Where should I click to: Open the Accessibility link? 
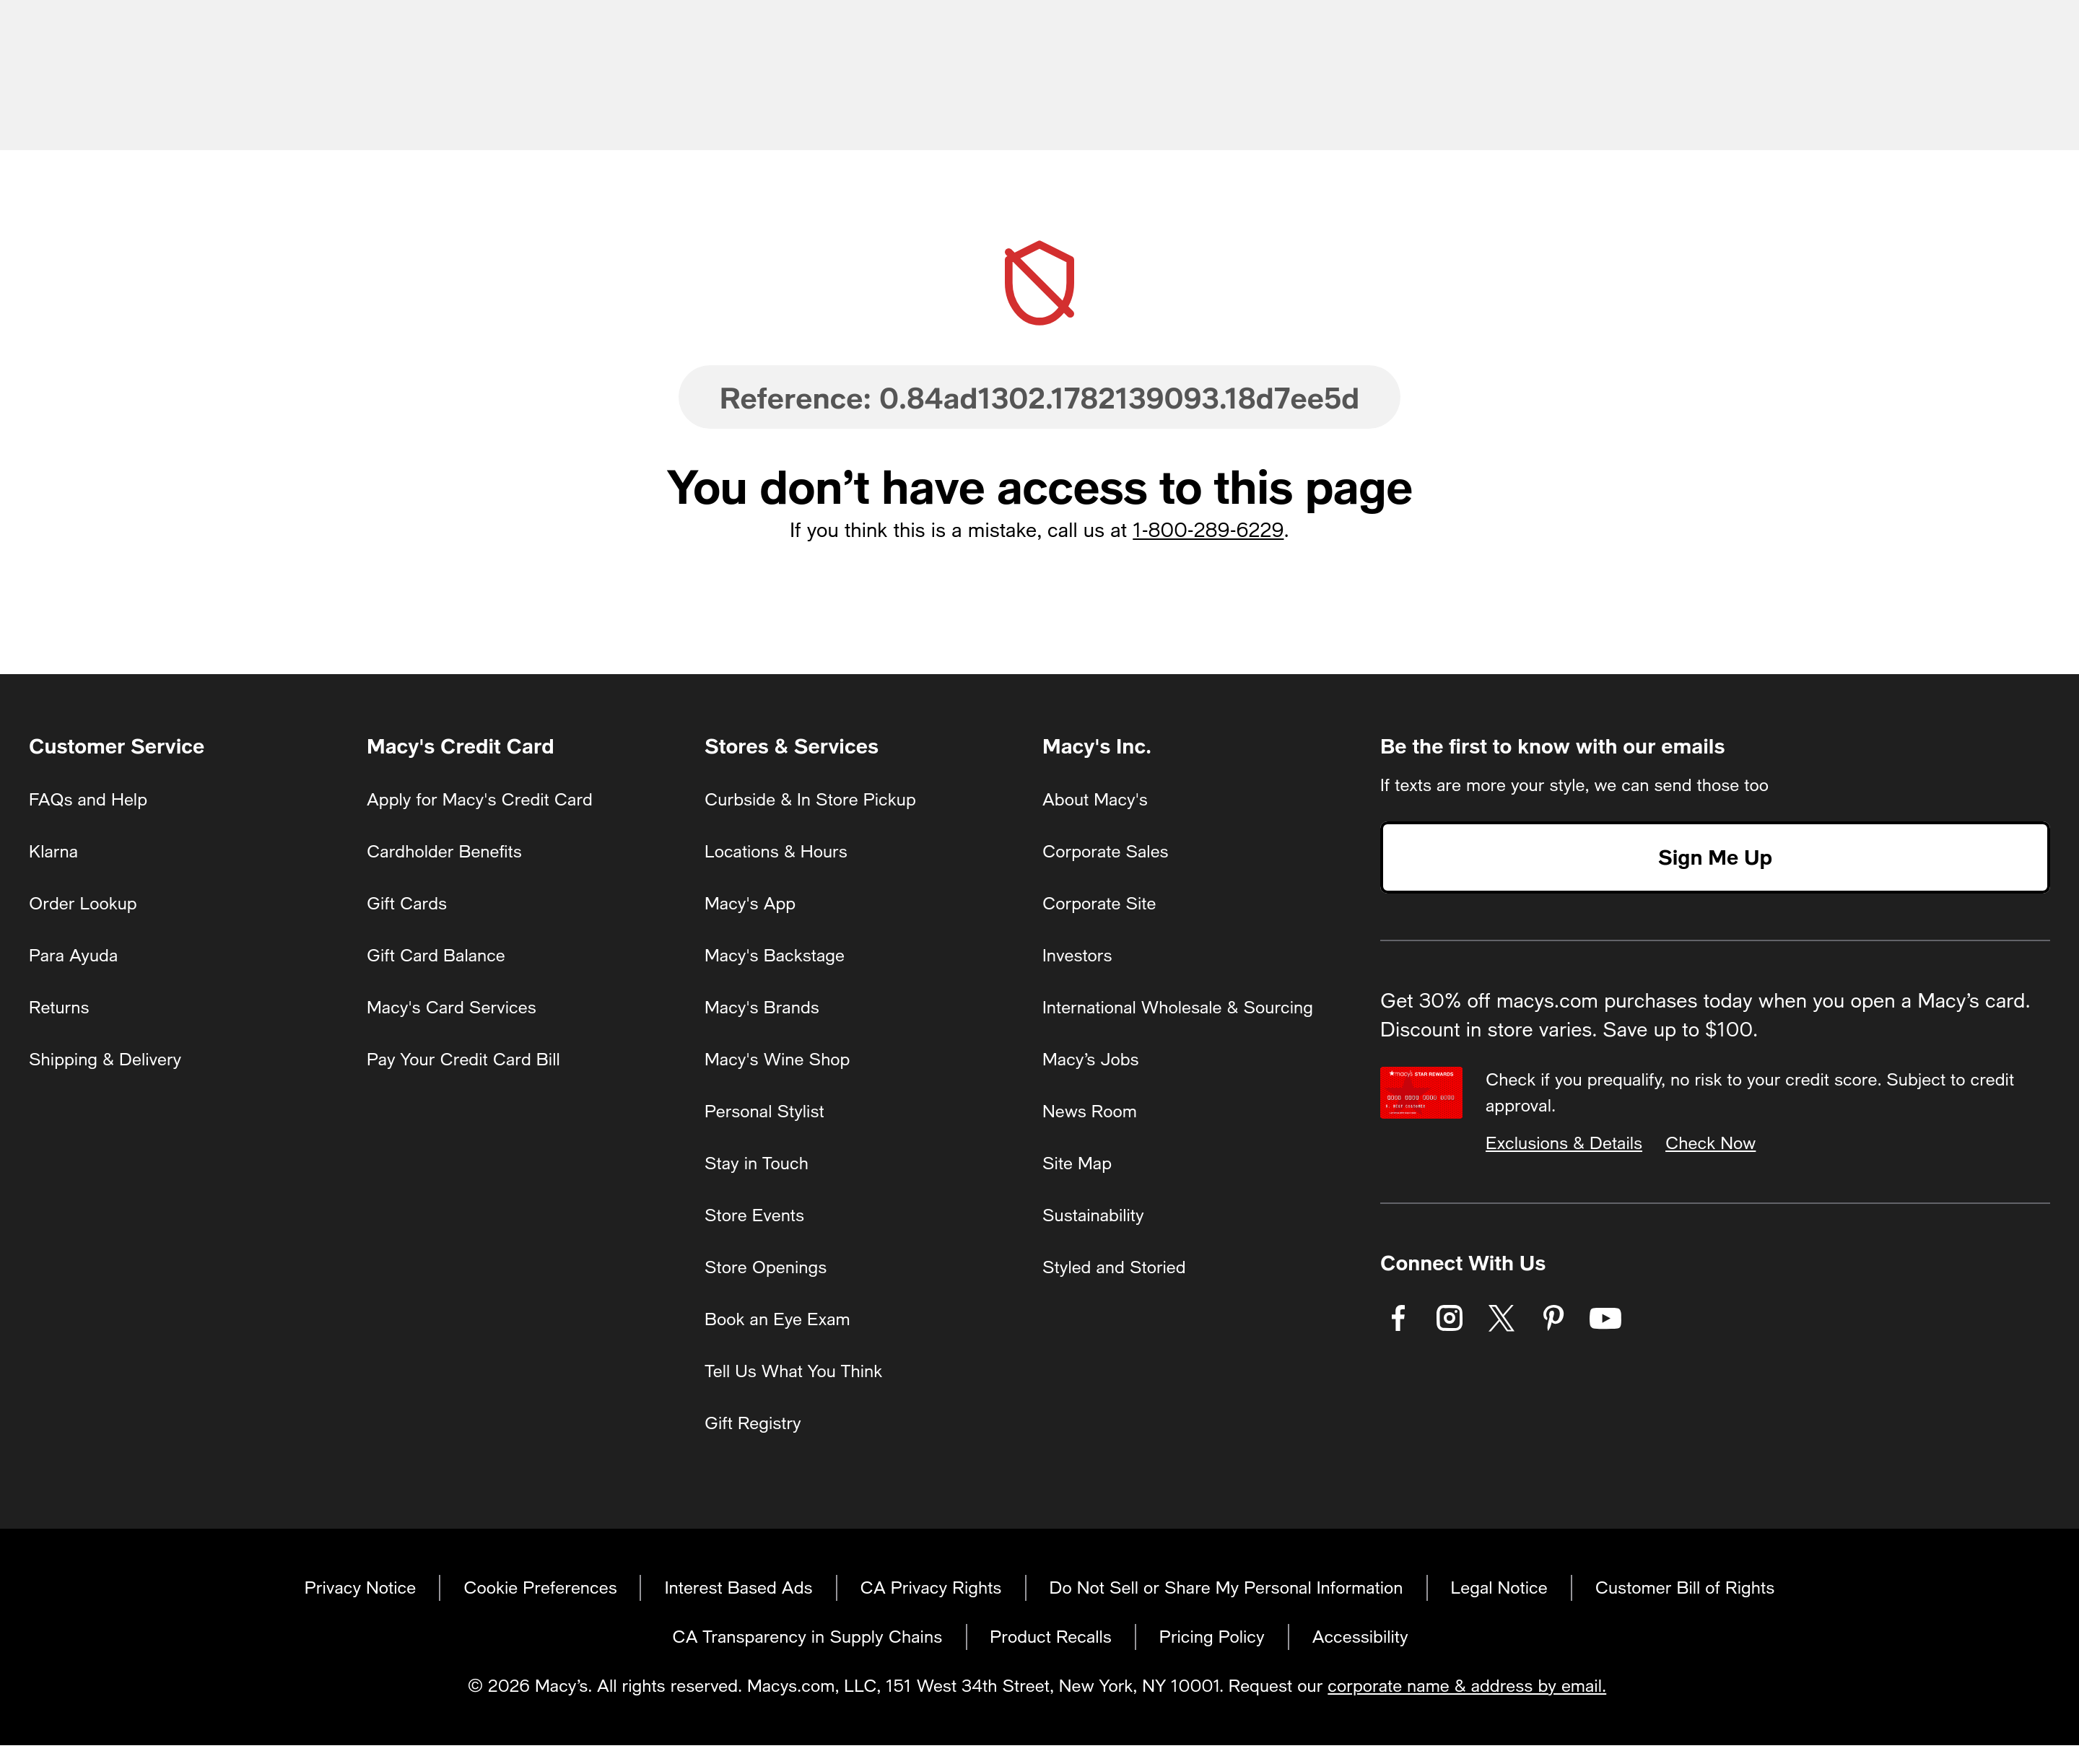click(x=1359, y=1636)
